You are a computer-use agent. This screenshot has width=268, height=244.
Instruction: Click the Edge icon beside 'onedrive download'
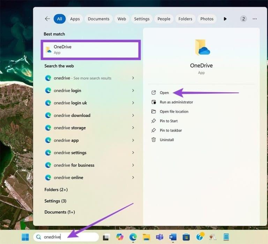point(48,115)
